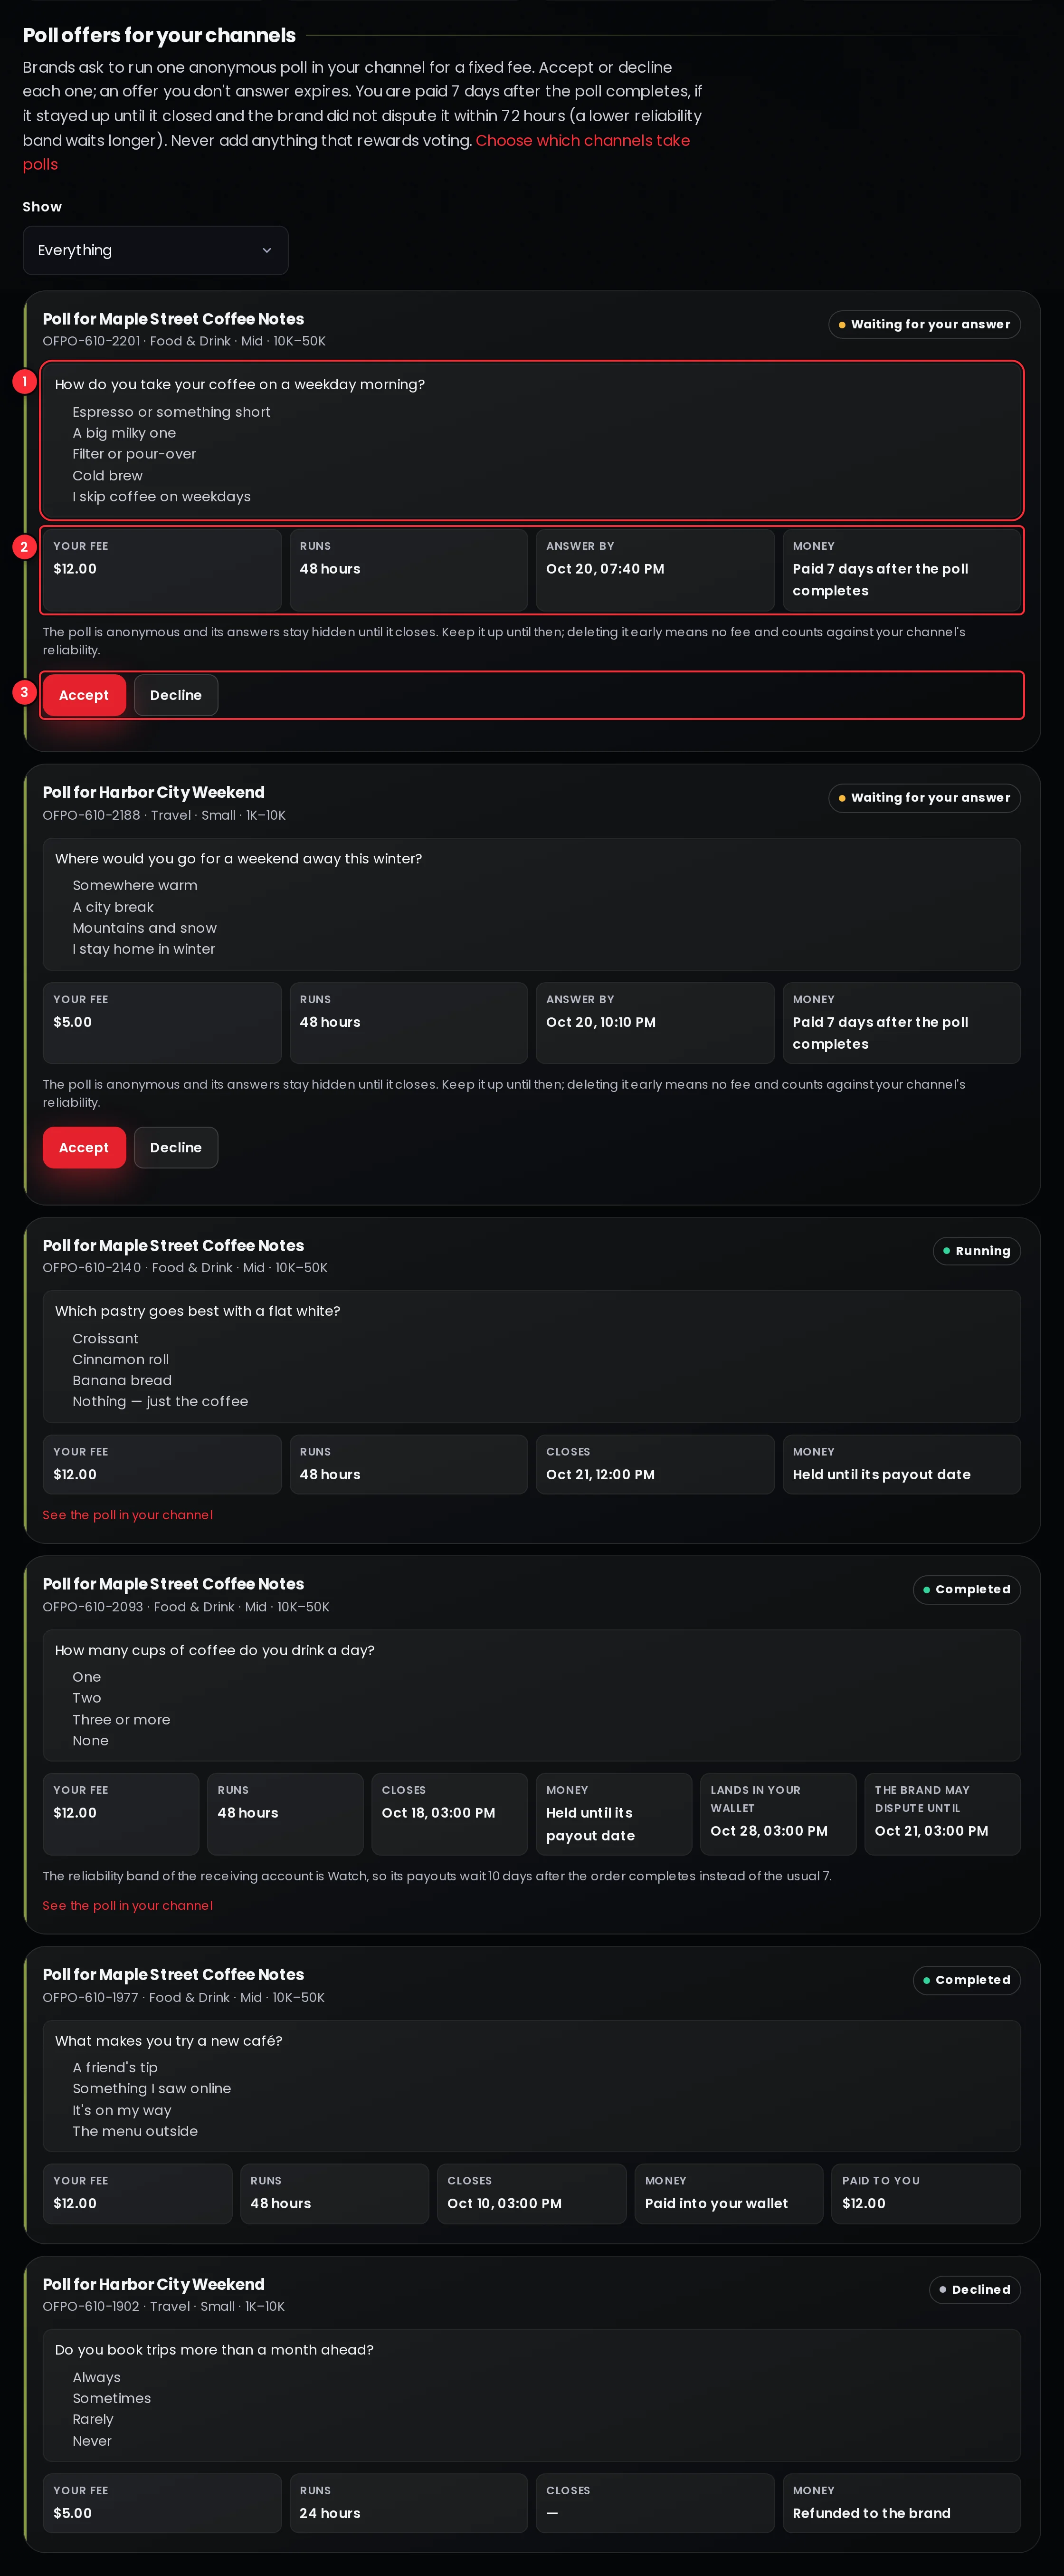1064x2576 pixels.
Task: Click the 'Waiting for your answer' badge on OFPO-610-2201
Action: click(x=924, y=324)
